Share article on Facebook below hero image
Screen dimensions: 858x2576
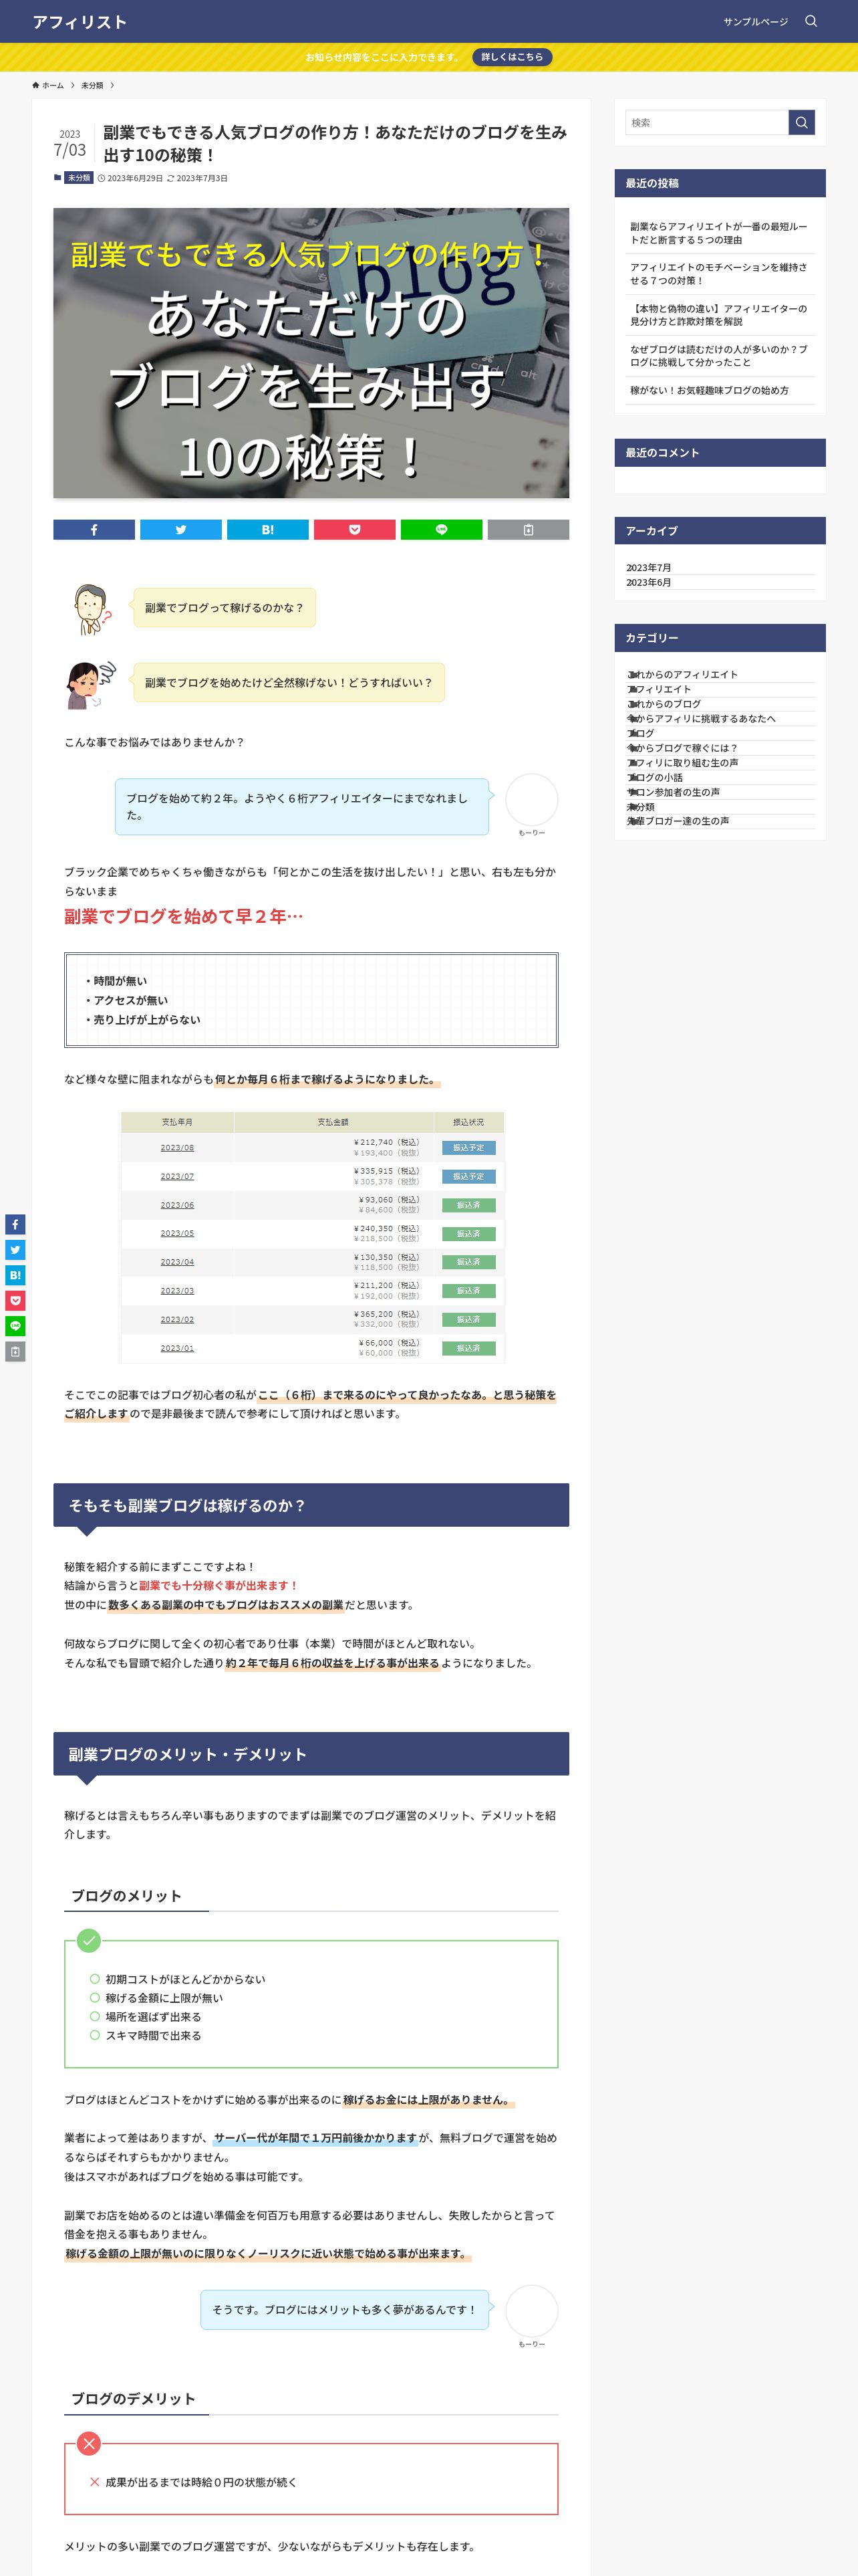94,530
